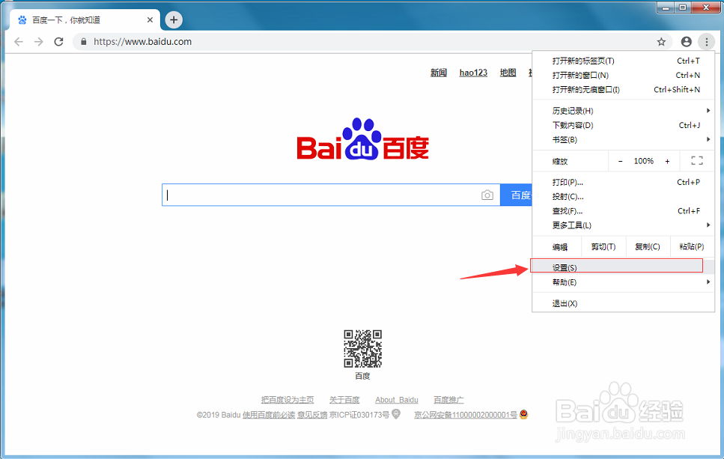Click the 关于百度 link
The image size is (724, 459).
(344, 400)
